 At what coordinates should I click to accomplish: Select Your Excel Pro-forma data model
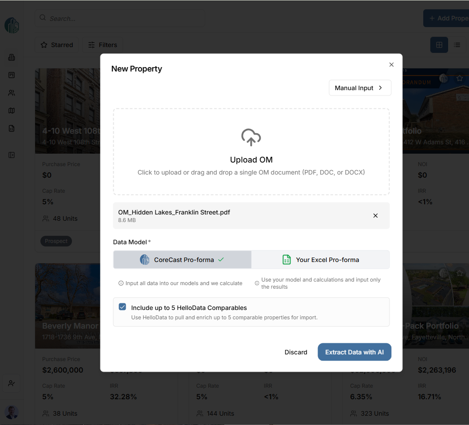(321, 259)
